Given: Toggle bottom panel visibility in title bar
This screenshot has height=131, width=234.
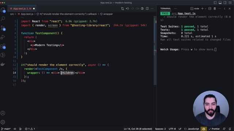Looking at the screenshot, I should coord(220,3).
